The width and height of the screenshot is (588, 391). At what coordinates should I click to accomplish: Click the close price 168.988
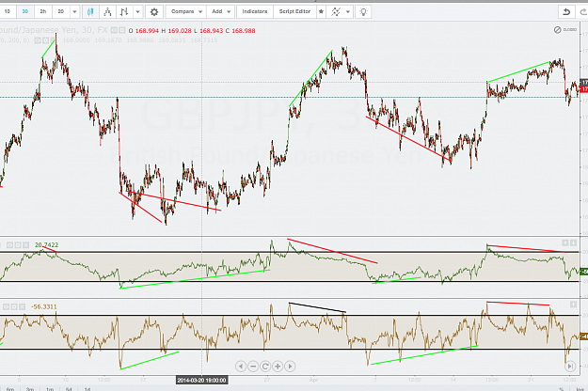coord(244,31)
